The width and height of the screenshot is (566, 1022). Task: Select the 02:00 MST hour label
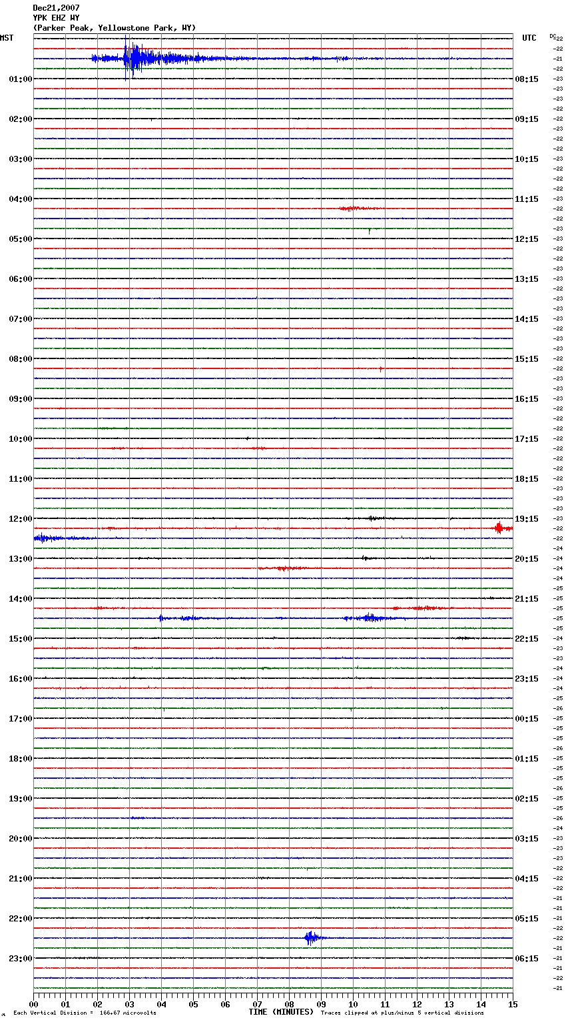[21, 119]
